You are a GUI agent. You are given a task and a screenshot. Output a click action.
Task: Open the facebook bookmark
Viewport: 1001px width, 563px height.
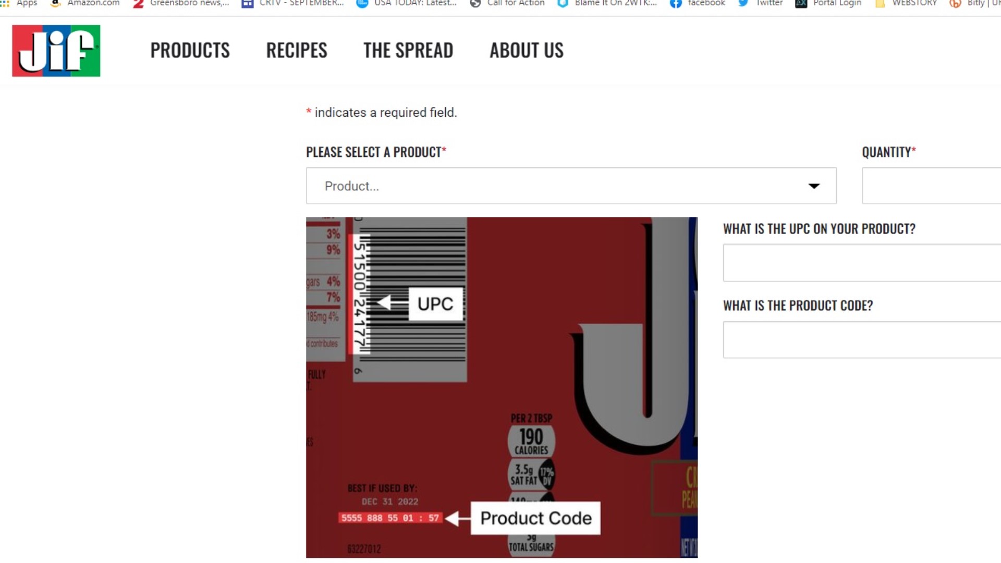coord(697,3)
